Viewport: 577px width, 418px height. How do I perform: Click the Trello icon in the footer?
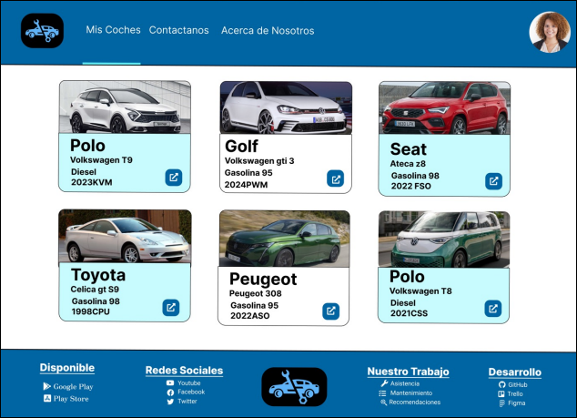(501, 393)
